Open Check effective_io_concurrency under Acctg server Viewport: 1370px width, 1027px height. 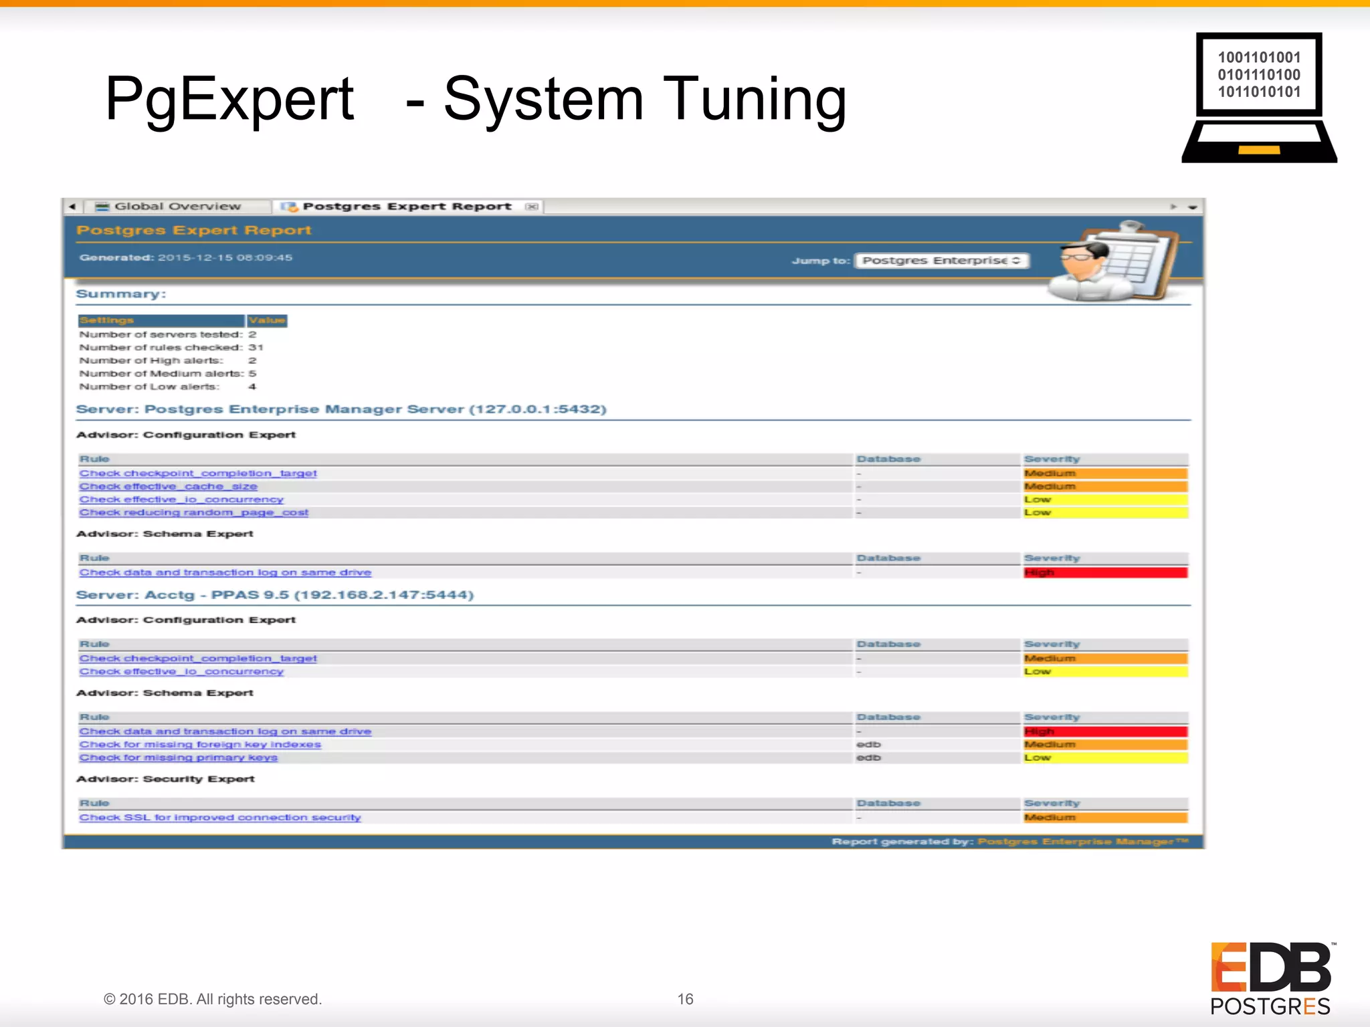click(181, 671)
